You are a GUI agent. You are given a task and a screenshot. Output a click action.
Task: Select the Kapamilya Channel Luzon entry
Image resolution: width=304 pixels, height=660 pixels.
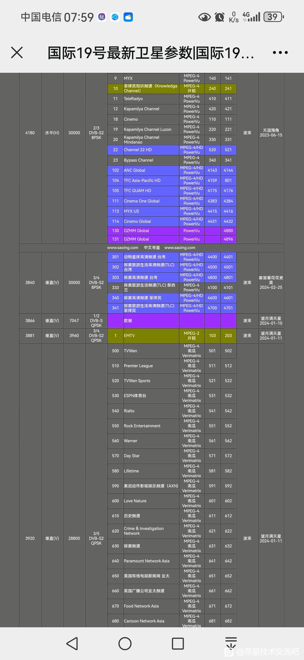[147, 129]
